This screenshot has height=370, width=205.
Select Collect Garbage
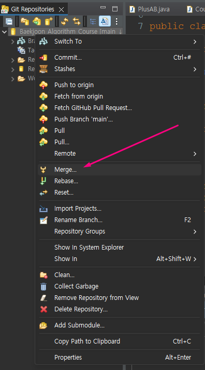coord(120,286)
